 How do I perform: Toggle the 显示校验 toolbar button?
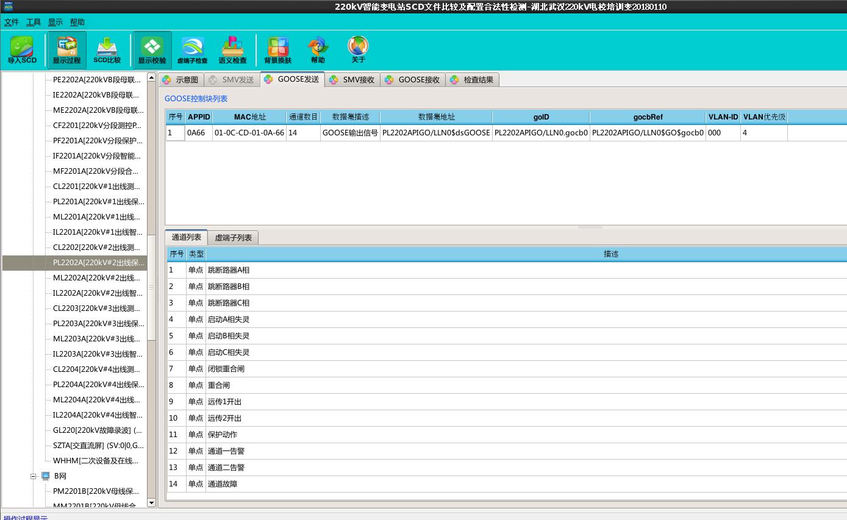coord(152,50)
